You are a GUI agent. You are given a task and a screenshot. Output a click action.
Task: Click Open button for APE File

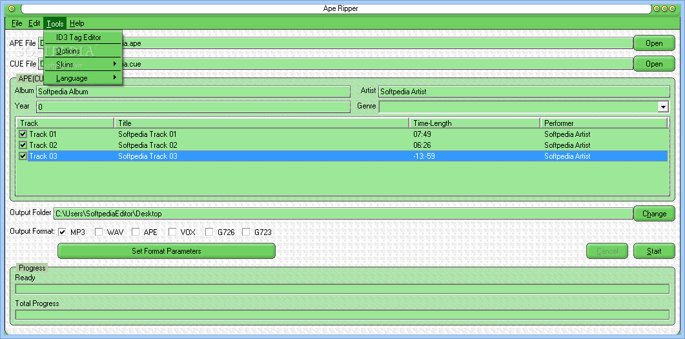pyautogui.click(x=654, y=43)
